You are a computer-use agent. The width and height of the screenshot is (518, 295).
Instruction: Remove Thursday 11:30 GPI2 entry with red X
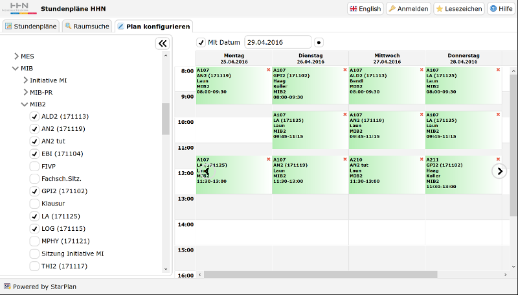[x=498, y=159]
